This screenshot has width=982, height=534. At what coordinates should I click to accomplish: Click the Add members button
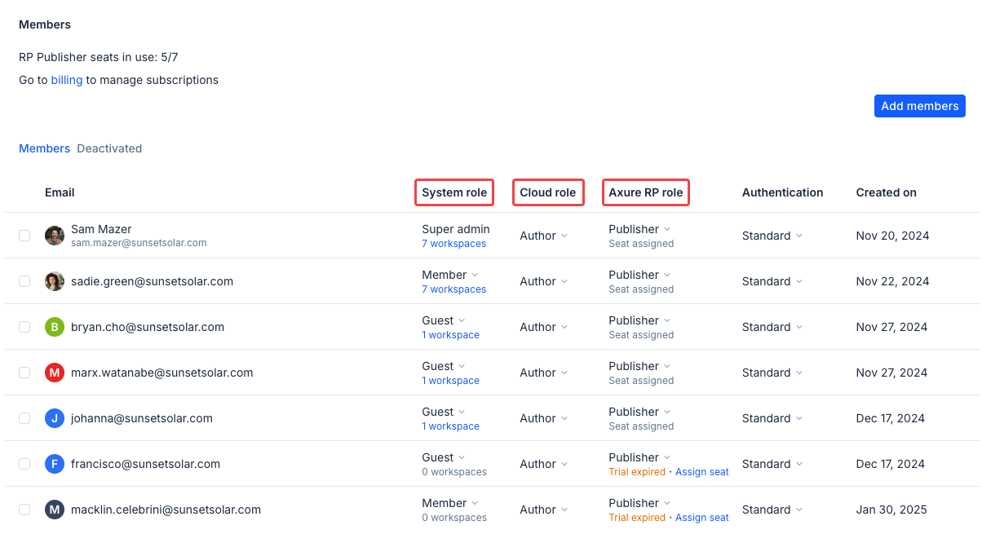(x=919, y=106)
